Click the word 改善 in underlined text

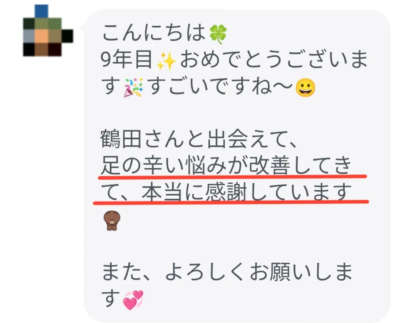point(269,165)
